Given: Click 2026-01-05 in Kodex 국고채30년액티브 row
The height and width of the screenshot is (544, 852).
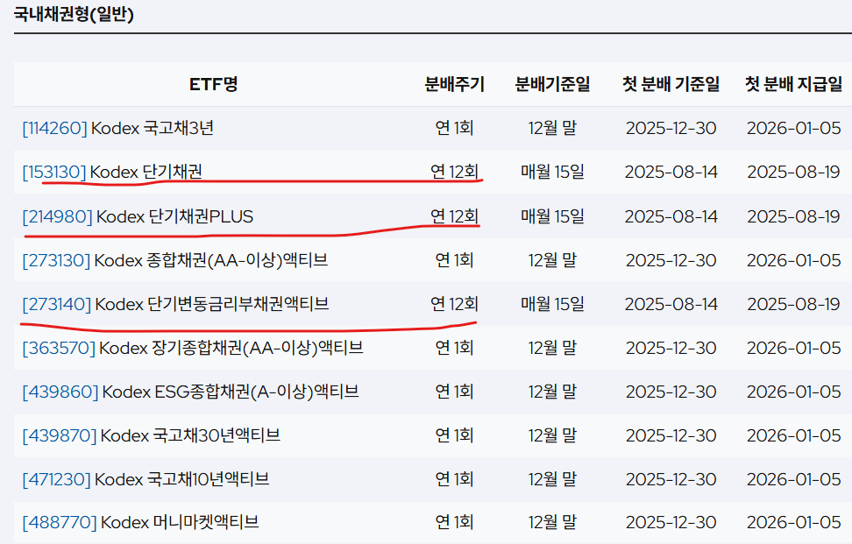Looking at the screenshot, I should click(x=793, y=435).
